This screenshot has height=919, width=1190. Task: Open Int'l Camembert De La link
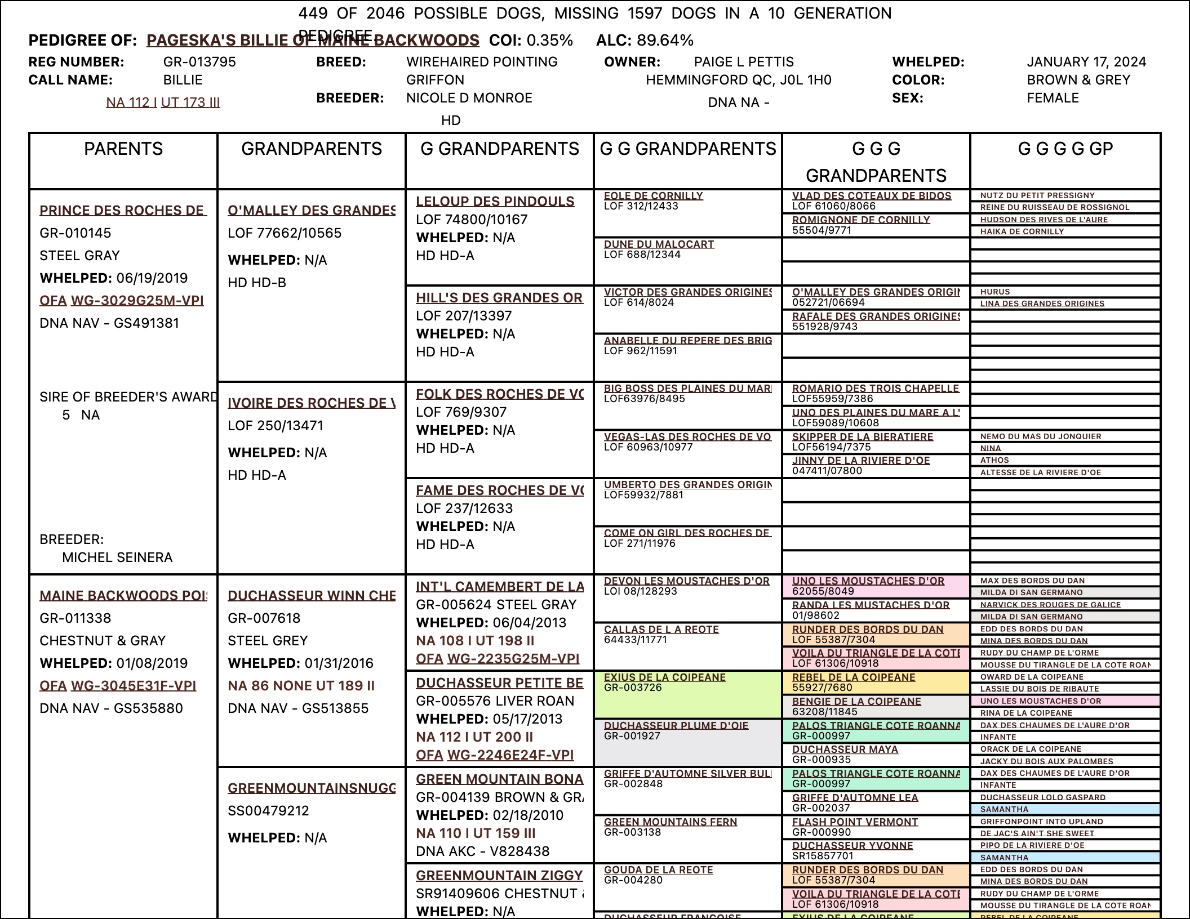[499, 587]
